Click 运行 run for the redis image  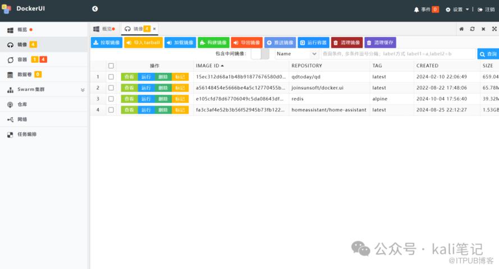tap(146, 99)
